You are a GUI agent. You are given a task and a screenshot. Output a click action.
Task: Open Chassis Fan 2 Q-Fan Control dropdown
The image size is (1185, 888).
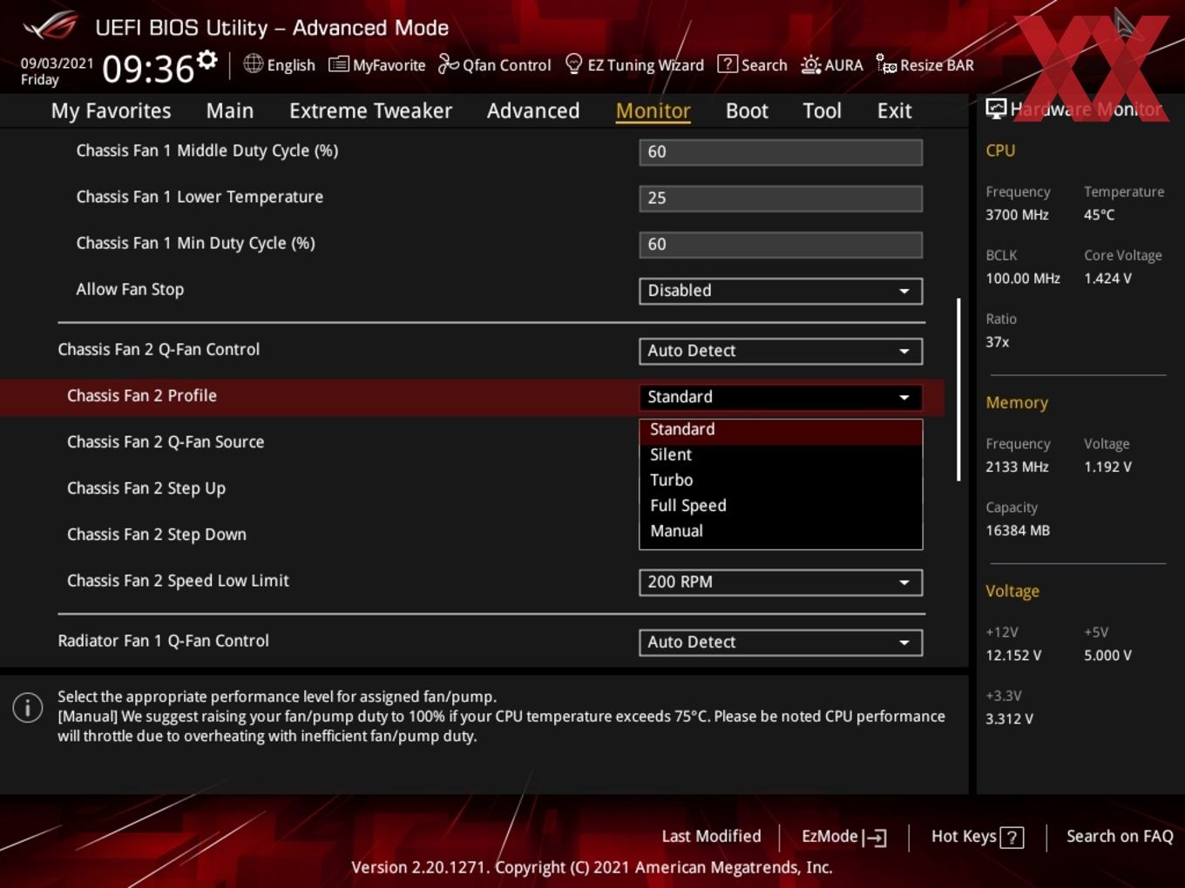(x=781, y=351)
